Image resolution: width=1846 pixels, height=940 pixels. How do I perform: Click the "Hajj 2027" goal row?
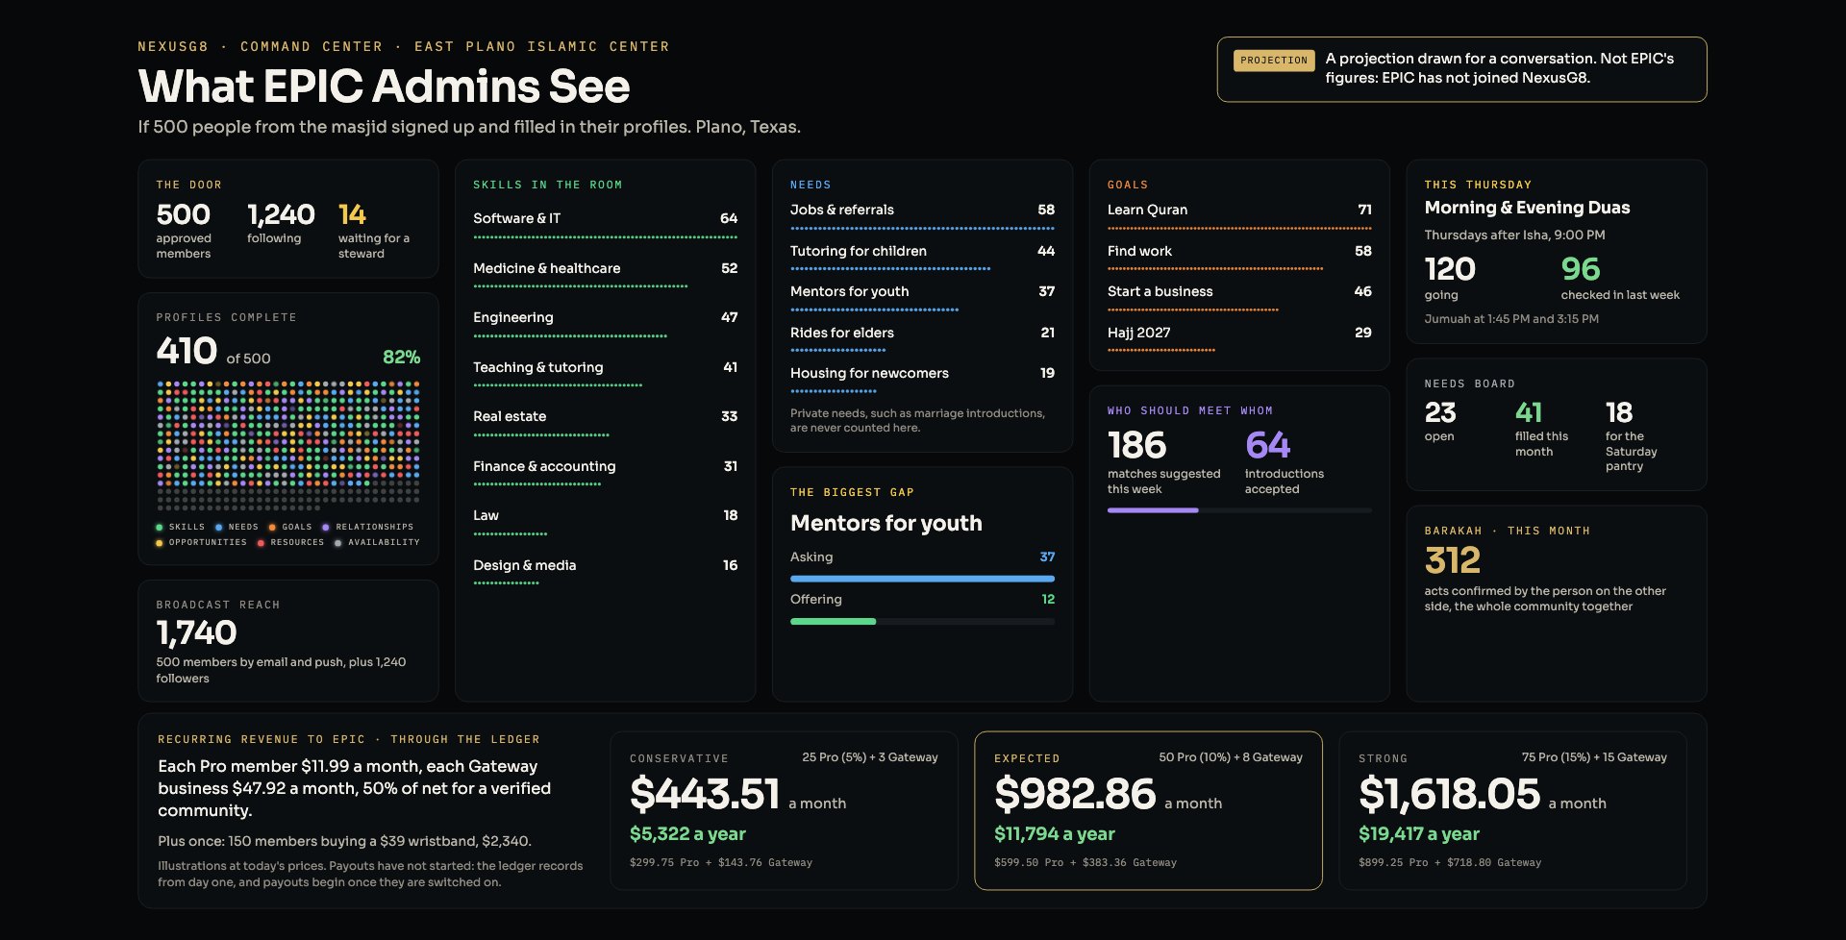1239,338
